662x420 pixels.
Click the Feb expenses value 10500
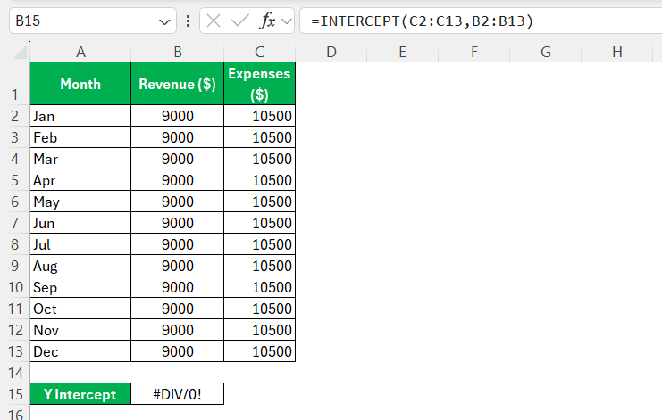(259, 137)
